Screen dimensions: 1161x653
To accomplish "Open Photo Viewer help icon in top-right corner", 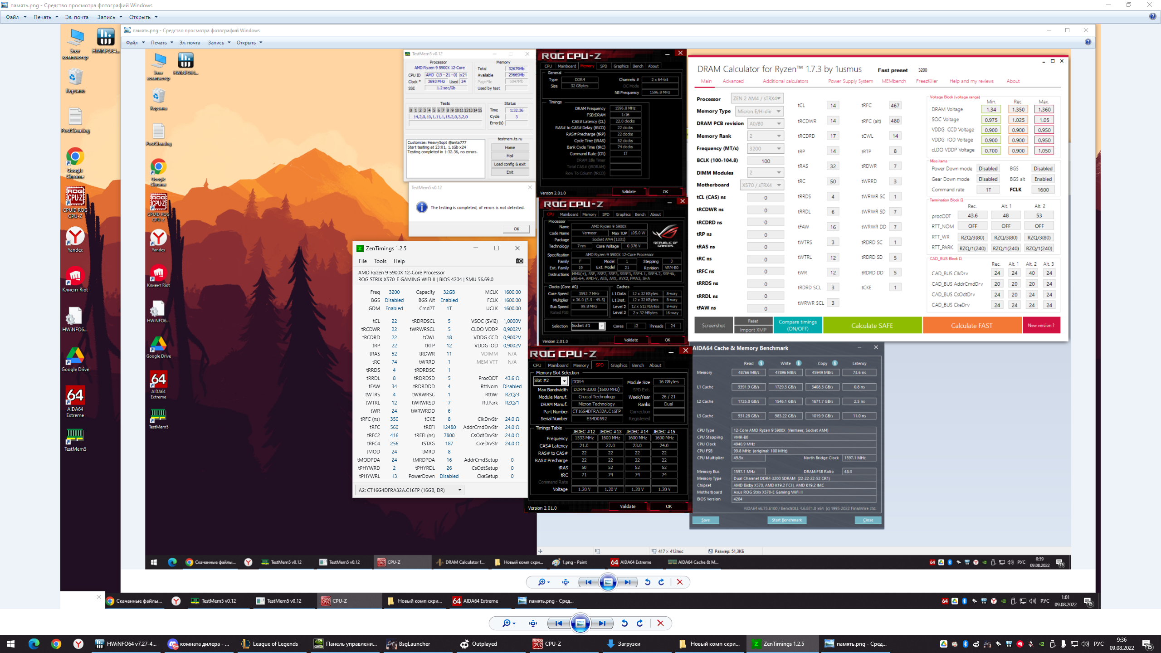I will tap(1152, 17).
